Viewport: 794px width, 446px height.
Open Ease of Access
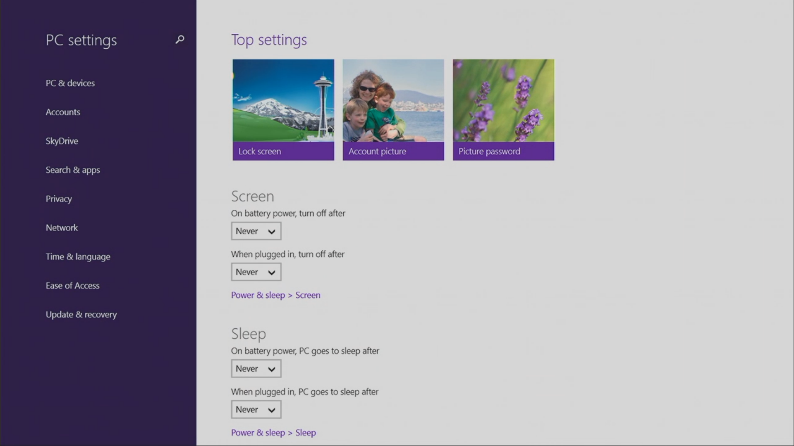click(x=72, y=285)
